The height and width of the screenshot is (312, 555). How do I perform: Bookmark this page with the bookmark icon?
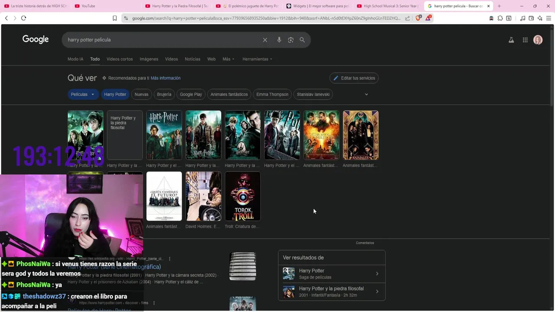coord(114,18)
